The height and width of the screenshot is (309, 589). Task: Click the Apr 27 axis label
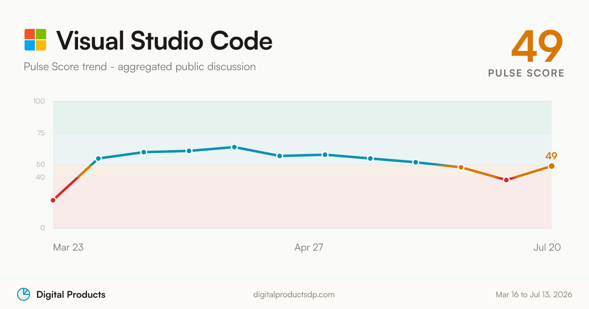pyautogui.click(x=309, y=247)
